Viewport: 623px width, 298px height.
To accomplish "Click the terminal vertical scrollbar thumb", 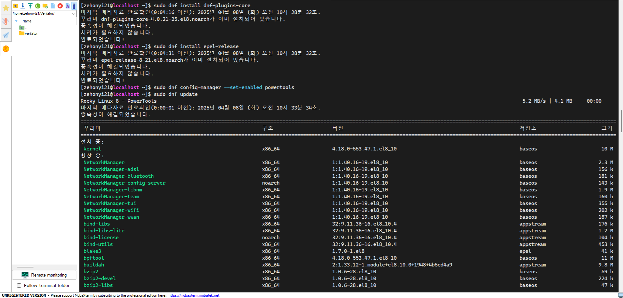I will 621,121.
